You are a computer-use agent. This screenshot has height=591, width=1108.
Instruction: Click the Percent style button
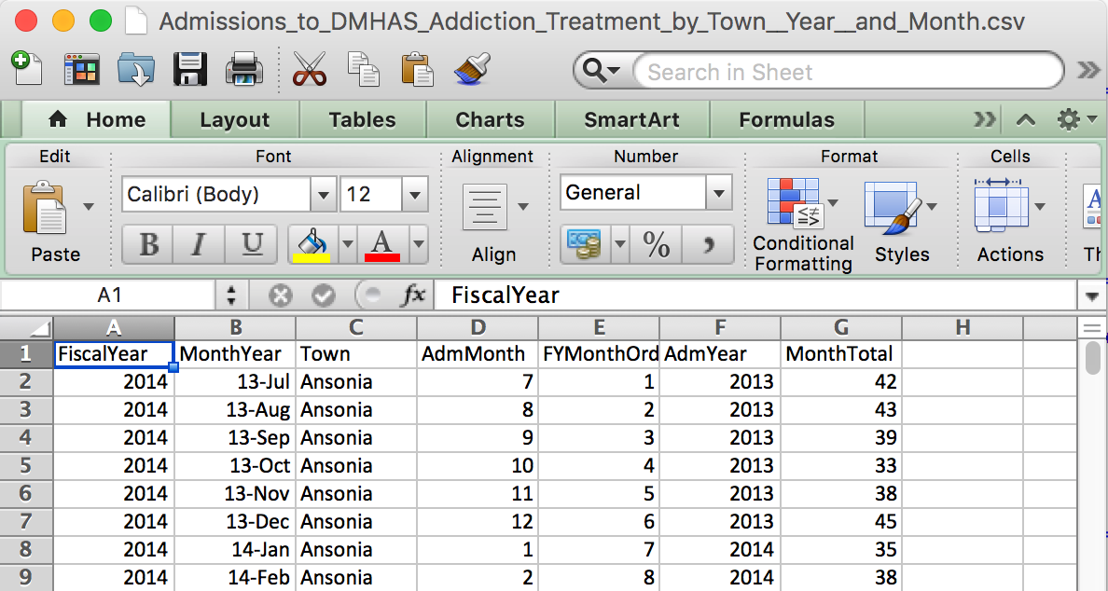(656, 244)
